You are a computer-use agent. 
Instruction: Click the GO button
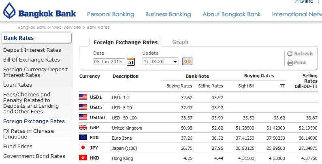pyautogui.click(x=187, y=62)
